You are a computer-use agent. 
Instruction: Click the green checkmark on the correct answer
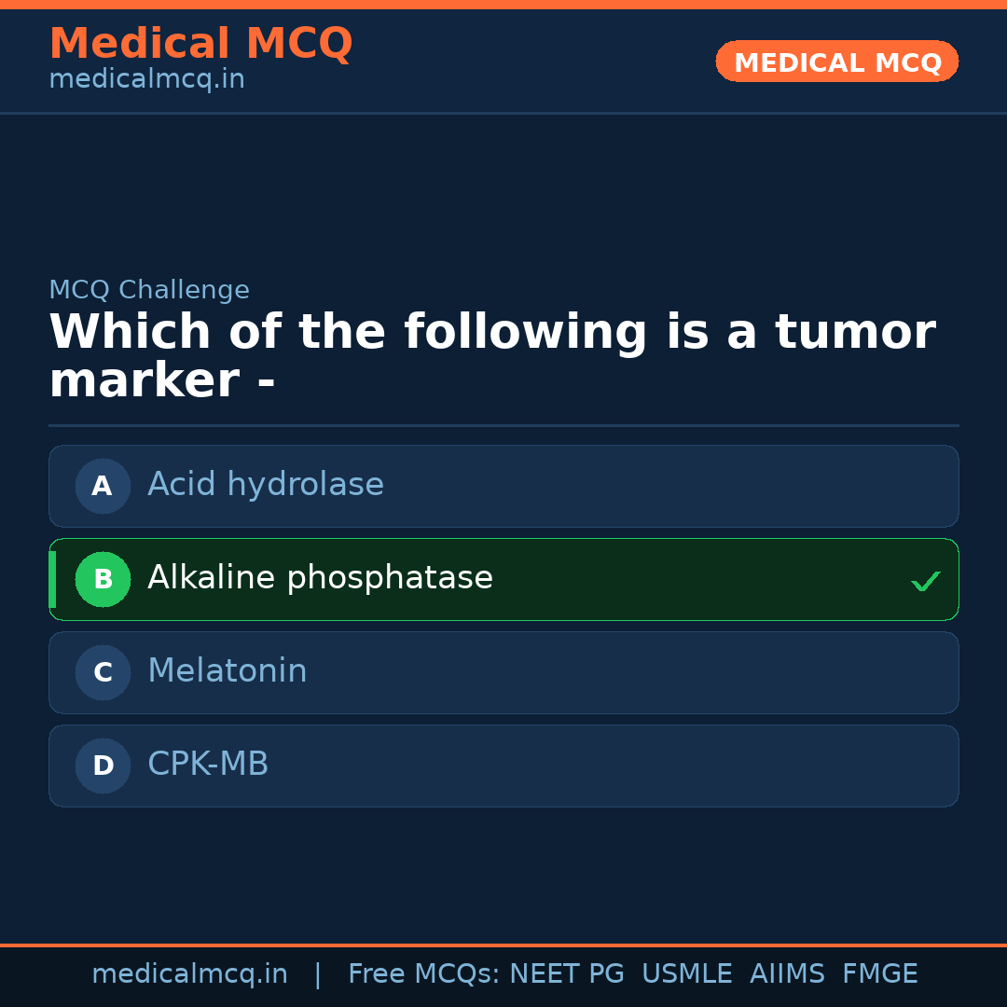coord(926,581)
